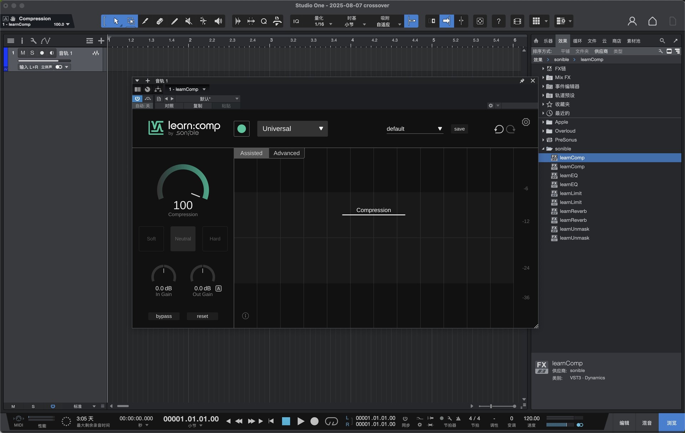Start playback with the play button
Image resolution: width=685 pixels, height=433 pixels.
pos(301,421)
